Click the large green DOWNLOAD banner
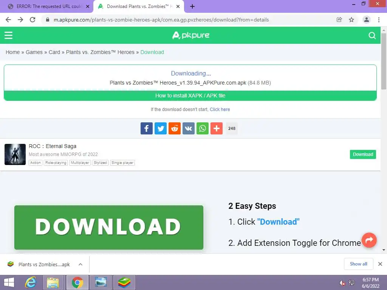387x290 pixels. [109, 227]
